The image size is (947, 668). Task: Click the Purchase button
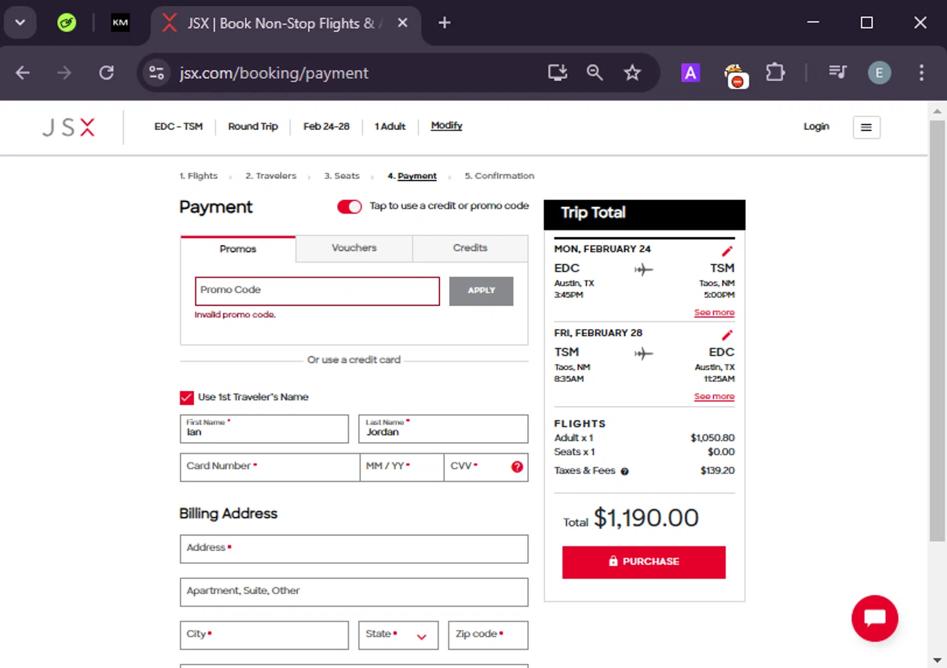pos(644,562)
